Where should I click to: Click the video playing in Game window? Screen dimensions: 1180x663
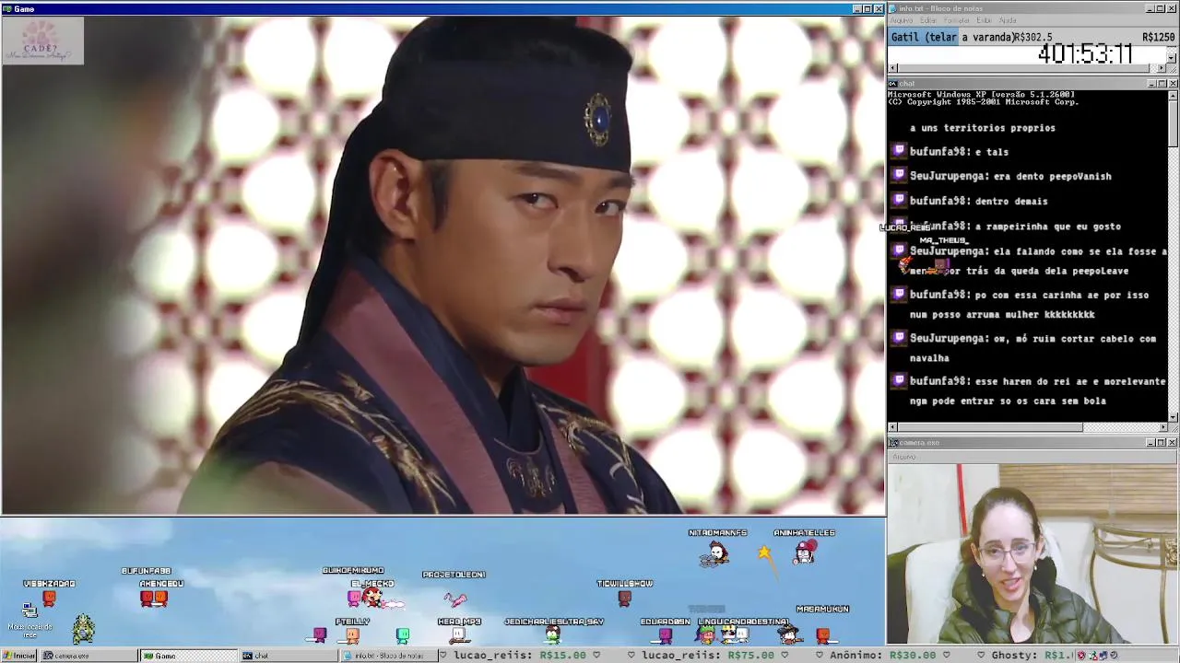click(x=442, y=265)
